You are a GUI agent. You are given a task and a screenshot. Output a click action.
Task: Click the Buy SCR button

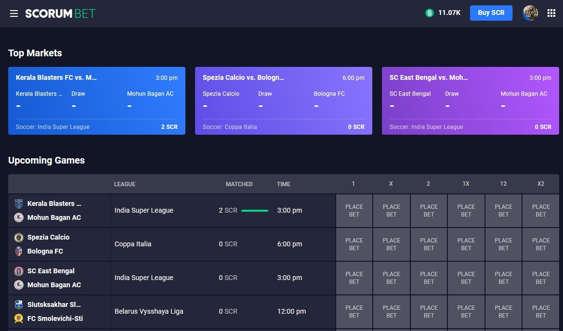coord(491,13)
